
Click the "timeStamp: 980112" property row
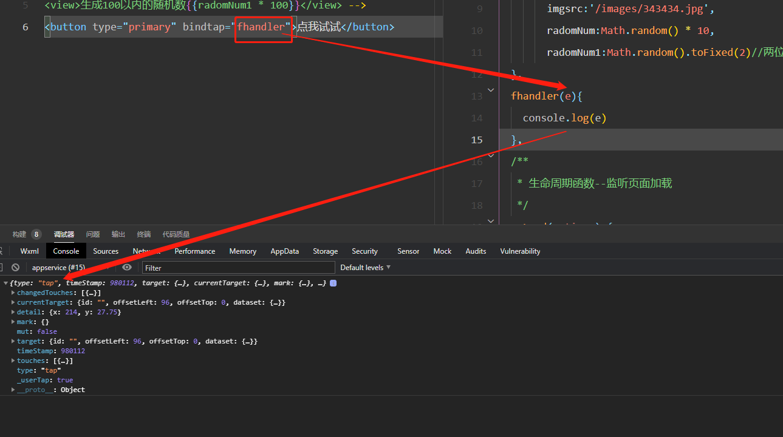point(51,351)
